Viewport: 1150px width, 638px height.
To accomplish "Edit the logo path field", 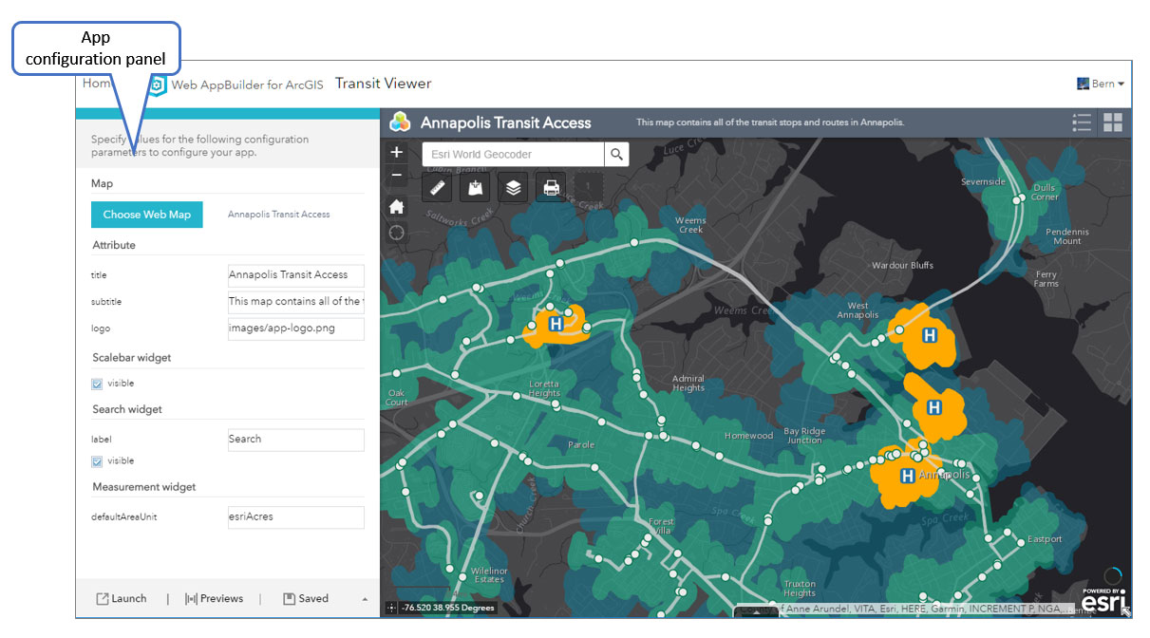I will (295, 328).
